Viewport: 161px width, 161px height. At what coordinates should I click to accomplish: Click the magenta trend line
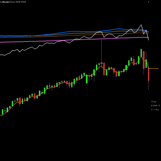(74, 40)
